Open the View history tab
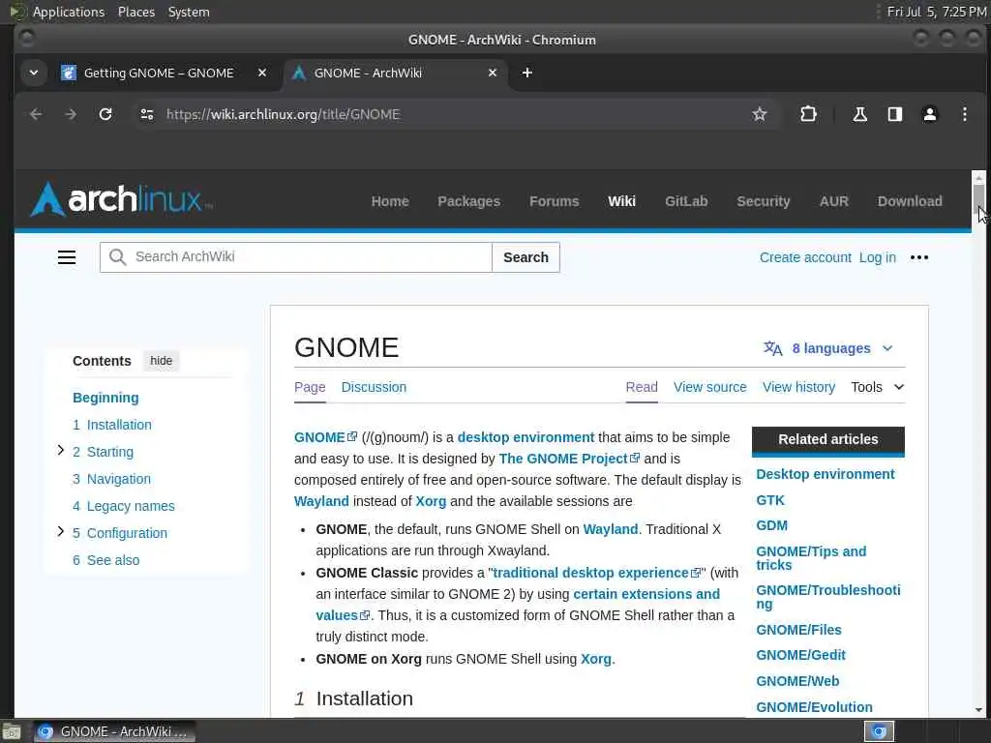Image resolution: width=991 pixels, height=743 pixels. (x=798, y=387)
